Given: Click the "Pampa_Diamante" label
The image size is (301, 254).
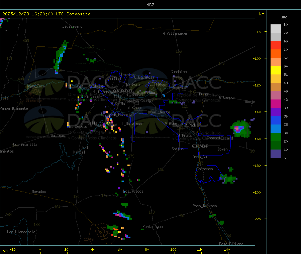Looking at the screenshot, I should (x=14, y=108).
